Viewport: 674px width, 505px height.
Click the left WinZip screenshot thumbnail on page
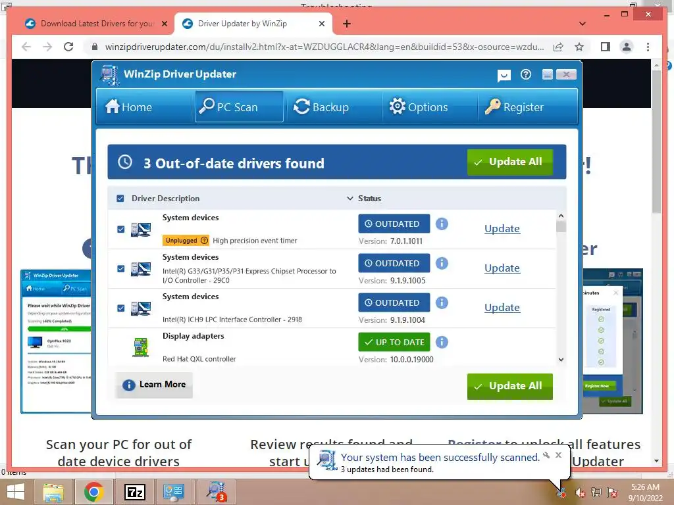(x=57, y=341)
